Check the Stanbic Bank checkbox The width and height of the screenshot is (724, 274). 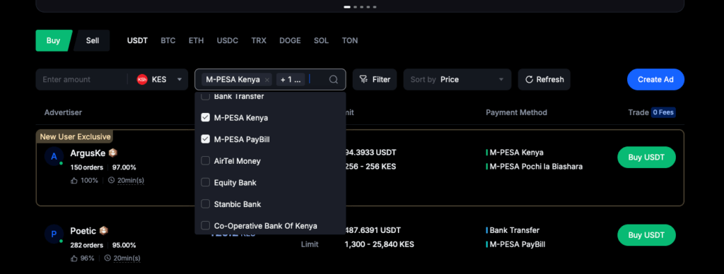pos(206,204)
